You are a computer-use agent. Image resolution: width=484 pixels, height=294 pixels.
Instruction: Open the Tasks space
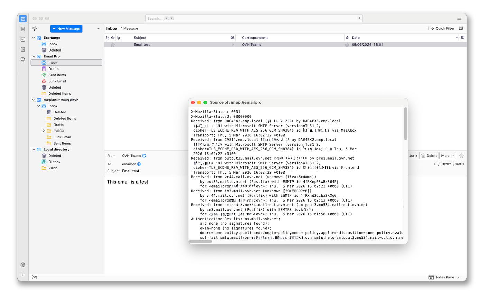(22, 49)
